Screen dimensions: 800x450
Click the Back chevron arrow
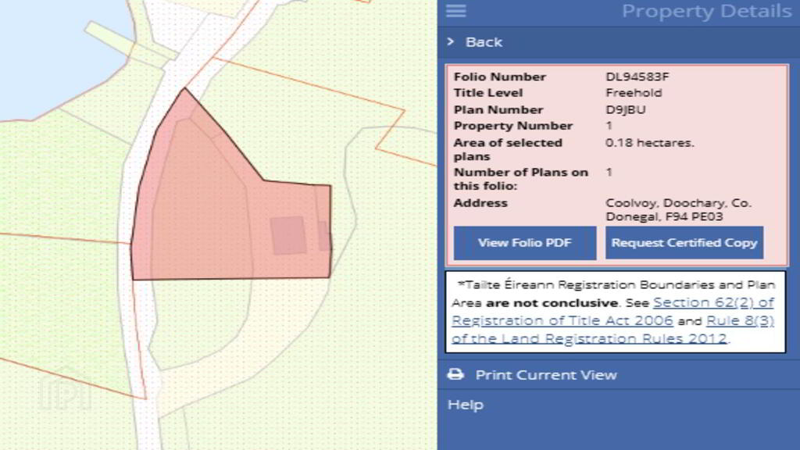(x=451, y=42)
